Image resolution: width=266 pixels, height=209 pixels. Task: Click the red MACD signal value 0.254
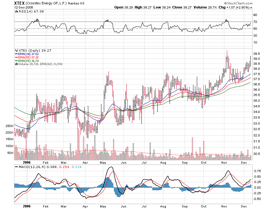pyautogui.click(x=64, y=167)
